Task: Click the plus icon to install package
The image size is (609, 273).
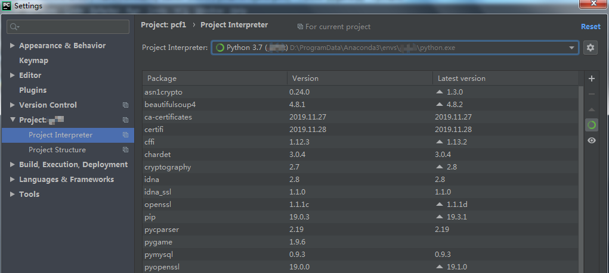Action: tap(591, 79)
